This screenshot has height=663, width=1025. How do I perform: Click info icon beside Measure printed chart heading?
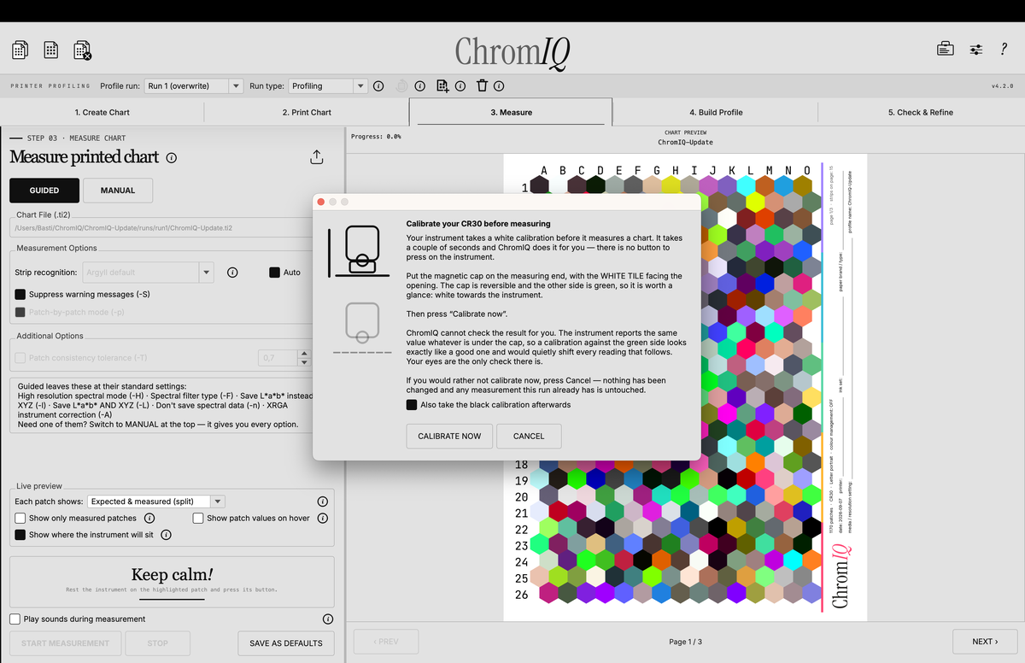click(x=172, y=157)
